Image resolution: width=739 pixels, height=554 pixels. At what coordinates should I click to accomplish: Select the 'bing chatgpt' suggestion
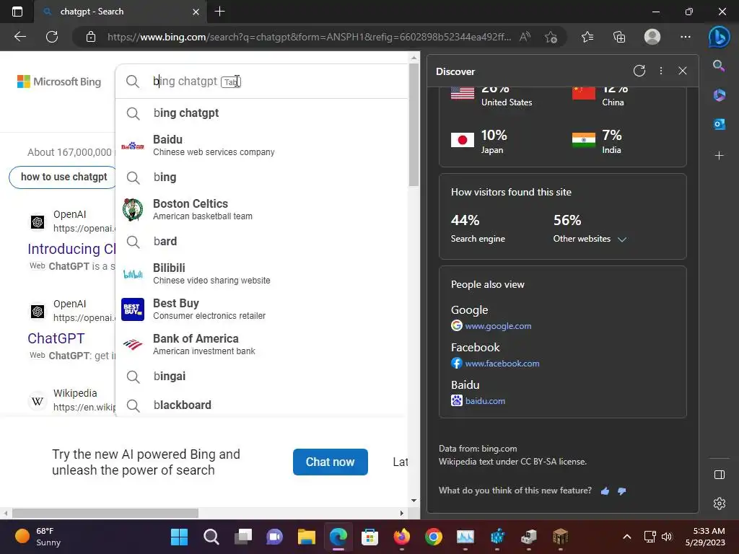tap(261, 113)
